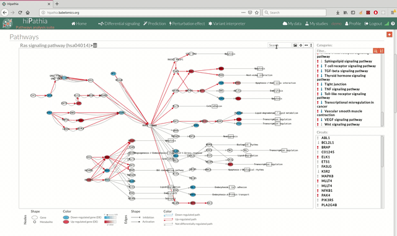Screen dimensions: 397x236
Task: Go to Variant interpreter page
Action: 227,24
